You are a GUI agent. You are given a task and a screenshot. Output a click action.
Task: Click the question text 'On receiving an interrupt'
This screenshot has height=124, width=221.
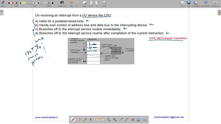73,15
